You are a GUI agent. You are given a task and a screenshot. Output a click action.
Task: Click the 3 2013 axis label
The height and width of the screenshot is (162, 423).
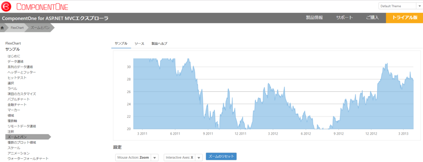tap(404, 133)
